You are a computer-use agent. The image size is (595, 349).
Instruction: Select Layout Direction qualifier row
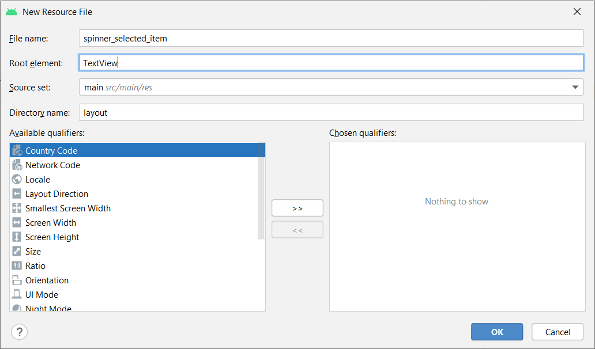[134, 194]
